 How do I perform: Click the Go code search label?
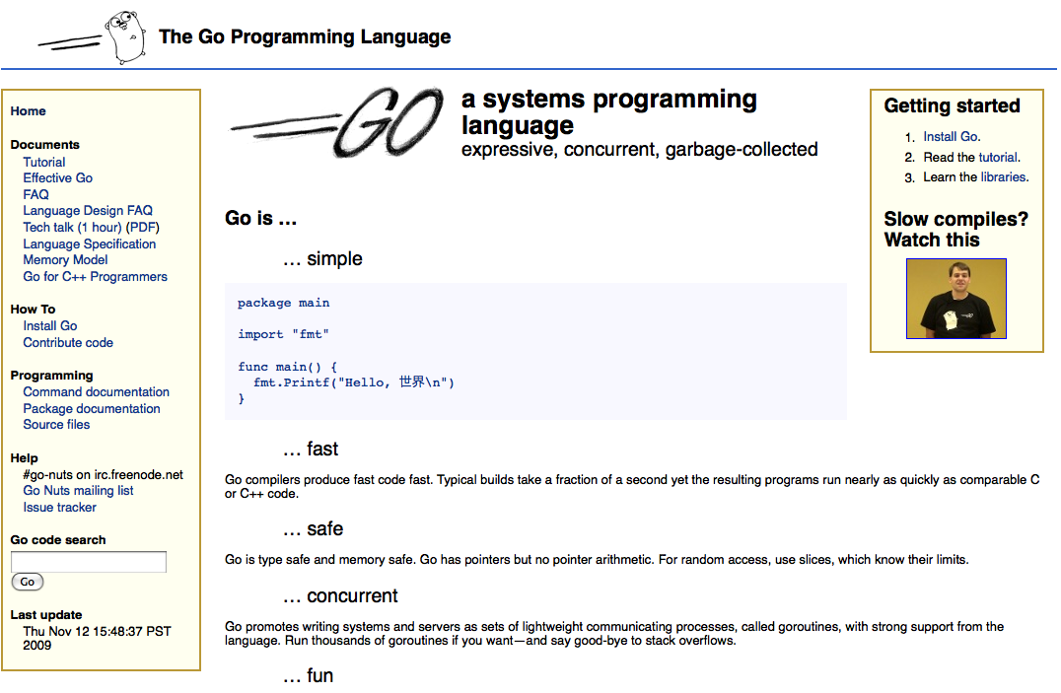pos(58,540)
